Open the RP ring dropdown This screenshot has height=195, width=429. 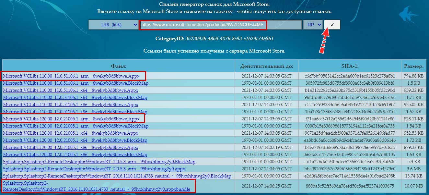pos(313,25)
